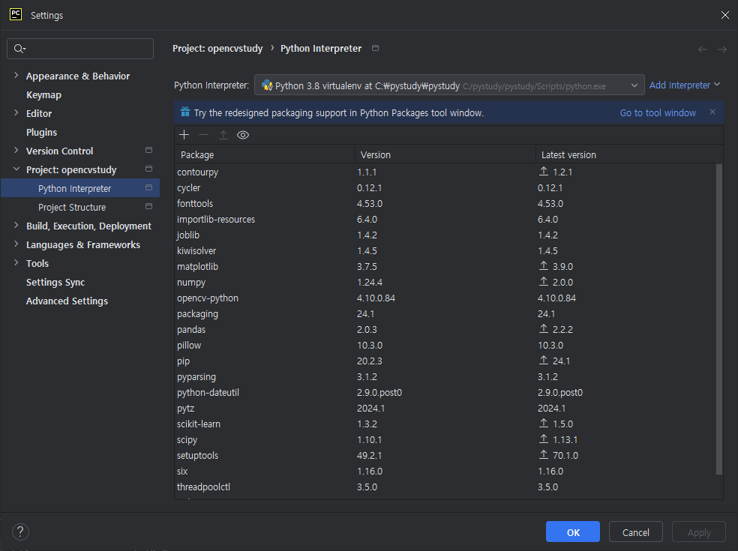
Task: Open Advanced Settings page
Action: coord(67,301)
